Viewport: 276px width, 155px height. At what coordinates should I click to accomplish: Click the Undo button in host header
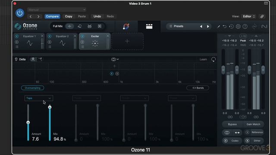pyautogui.click(x=97, y=16)
